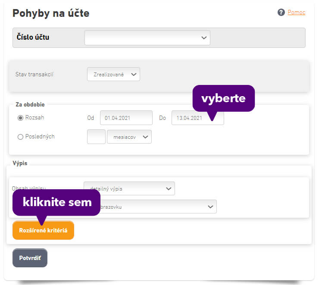Click the Do date field 13.04.2021
322x285 pixels.
click(x=198, y=118)
